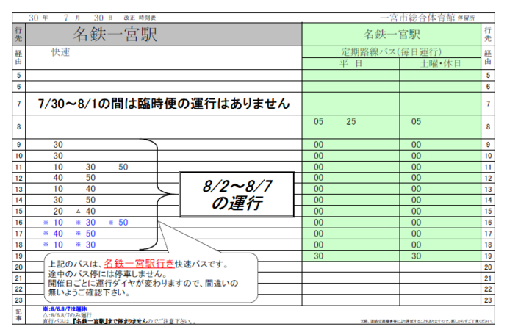Click the 7/30～8/1の間は臨時便の運行はありません notice
This screenshot has width=507, height=335.
click(164, 104)
